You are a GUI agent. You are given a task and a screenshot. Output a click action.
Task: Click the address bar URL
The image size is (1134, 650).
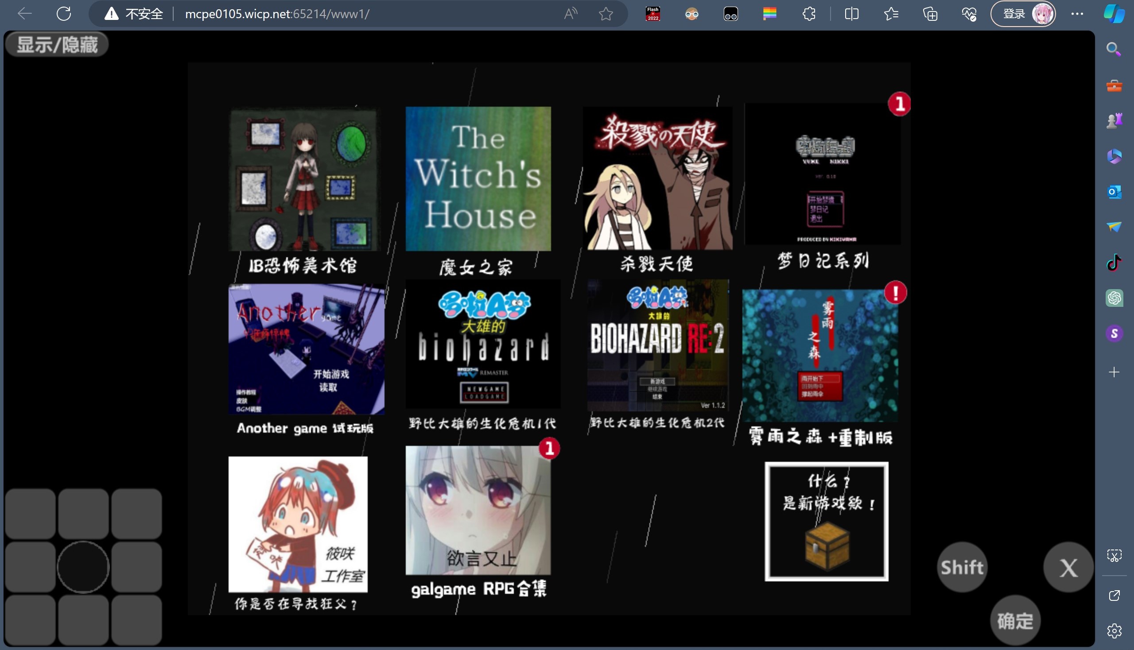click(277, 14)
